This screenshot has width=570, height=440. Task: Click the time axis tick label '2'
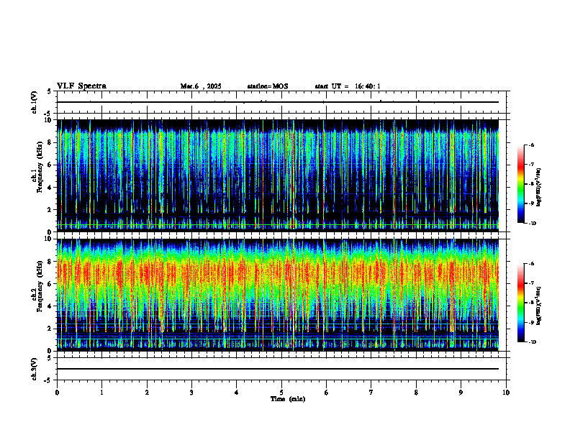[147, 393]
